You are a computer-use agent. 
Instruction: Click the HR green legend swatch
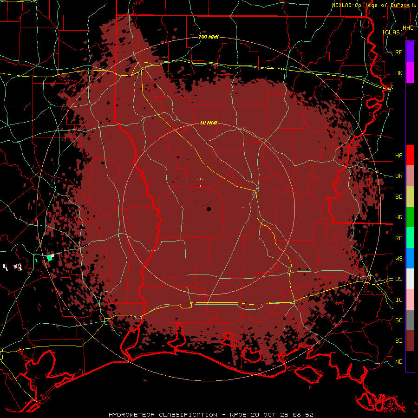(x=410, y=217)
